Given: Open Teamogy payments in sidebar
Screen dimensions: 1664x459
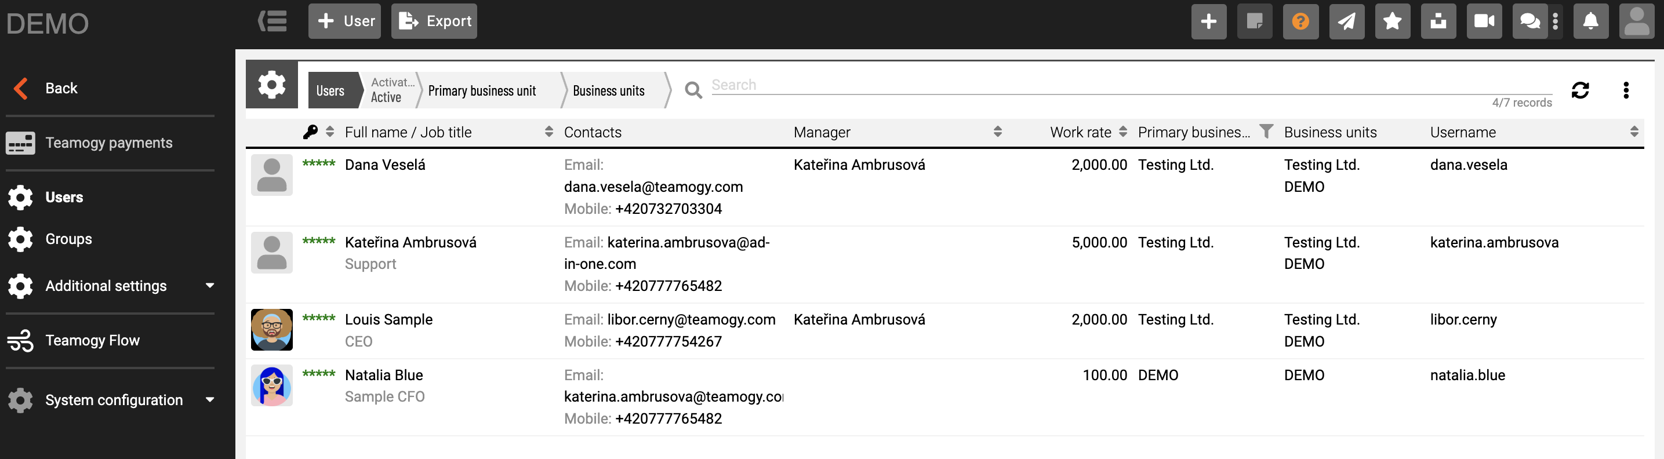Looking at the screenshot, I should click(110, 143).
